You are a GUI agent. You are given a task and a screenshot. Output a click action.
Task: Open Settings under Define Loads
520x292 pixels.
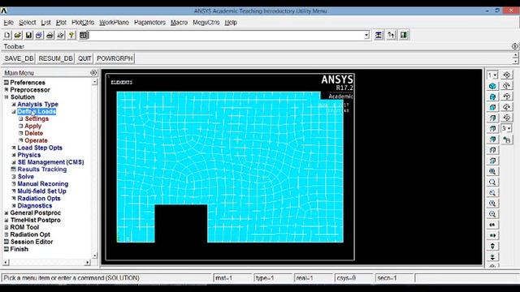tap(37, 119)
